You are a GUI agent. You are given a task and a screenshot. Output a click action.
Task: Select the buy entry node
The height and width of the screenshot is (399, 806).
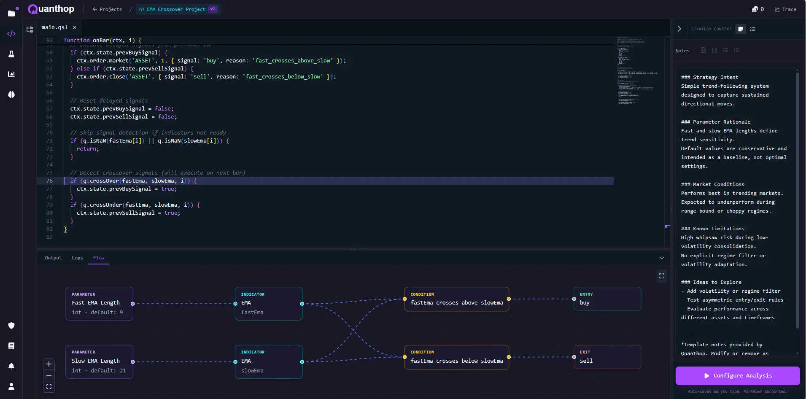607,299
